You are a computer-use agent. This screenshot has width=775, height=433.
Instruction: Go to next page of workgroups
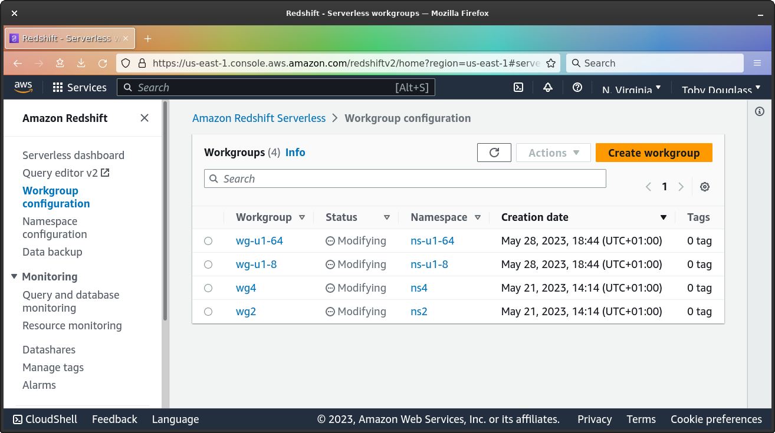click(681, 187)
